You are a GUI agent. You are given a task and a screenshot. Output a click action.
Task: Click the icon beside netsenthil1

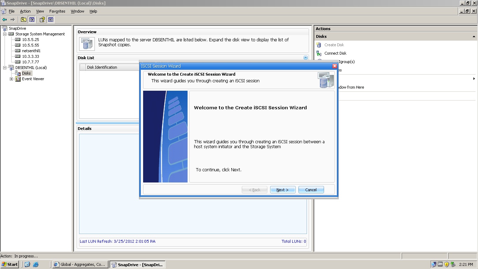click(x=18, y=51)
